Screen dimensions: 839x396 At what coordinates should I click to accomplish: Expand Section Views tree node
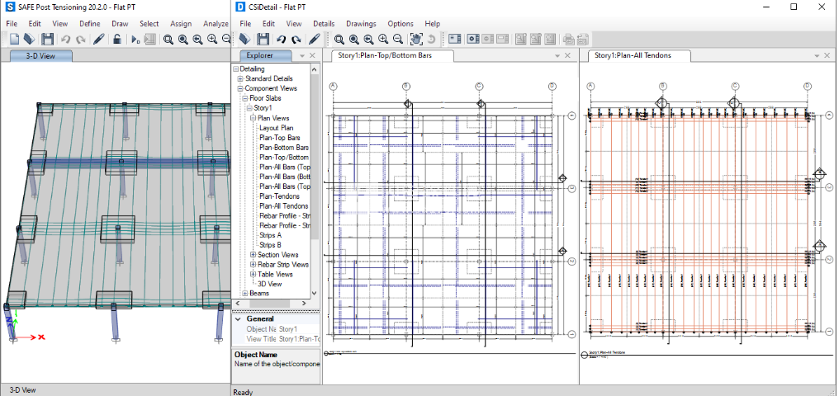point(254,255)
